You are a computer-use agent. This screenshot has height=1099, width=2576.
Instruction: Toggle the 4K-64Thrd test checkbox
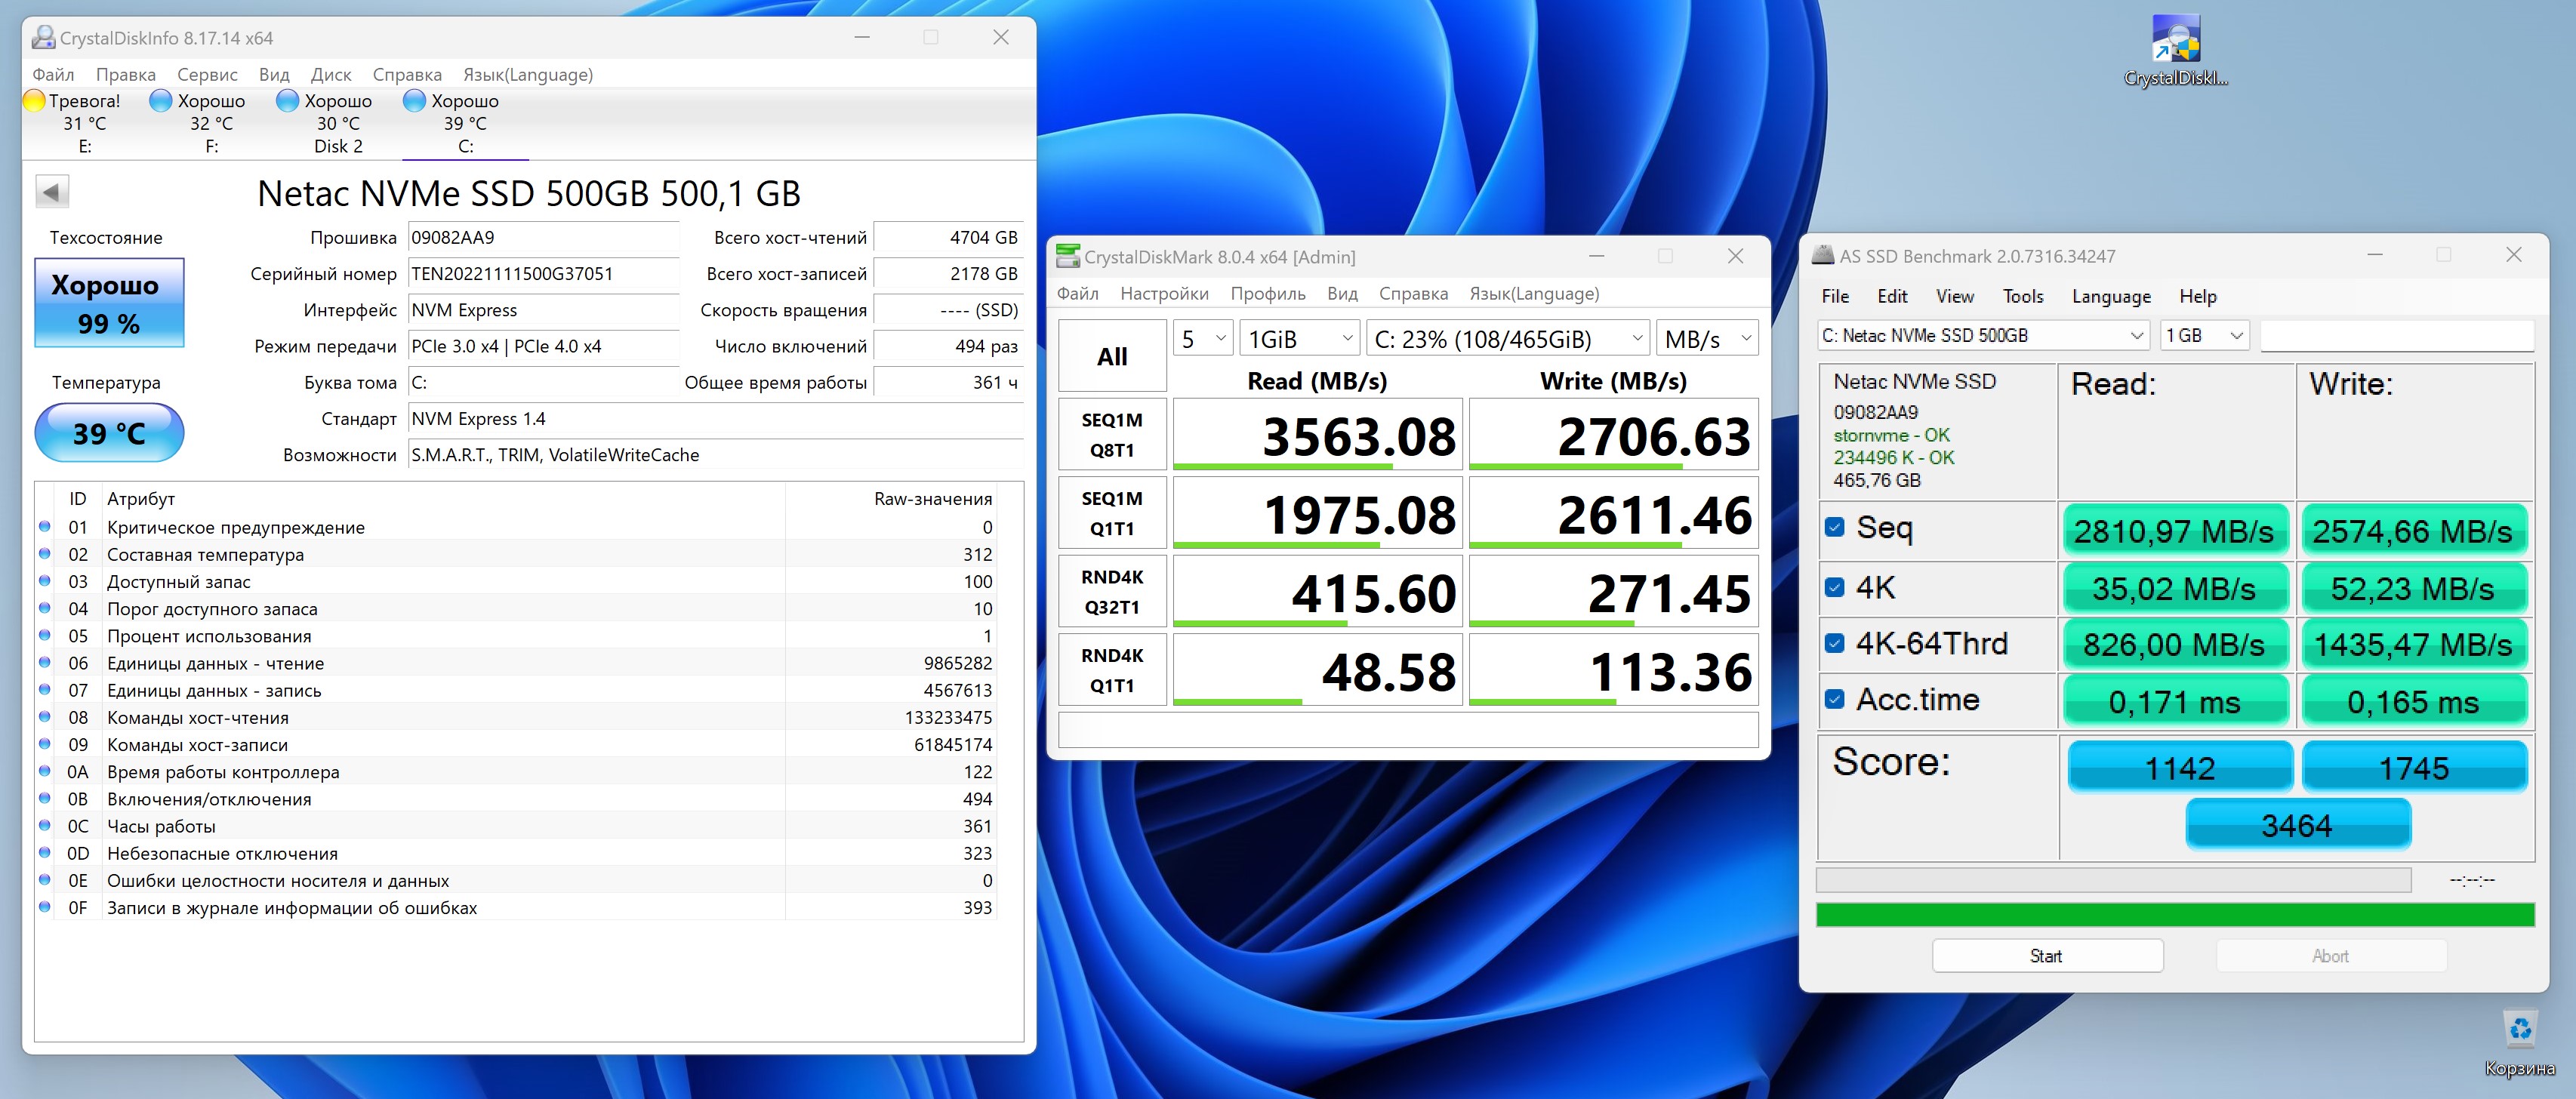click(1834, 643)
